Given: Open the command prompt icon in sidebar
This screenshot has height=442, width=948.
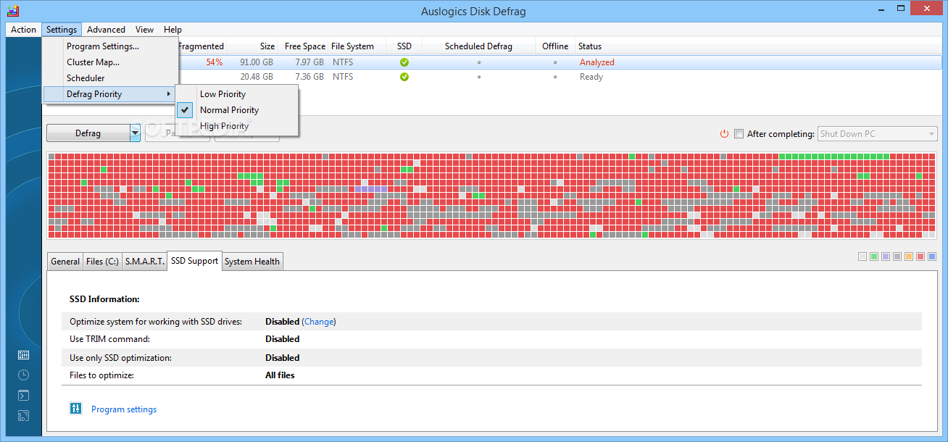Looking at the screenshot, I should tap(23, 396).
